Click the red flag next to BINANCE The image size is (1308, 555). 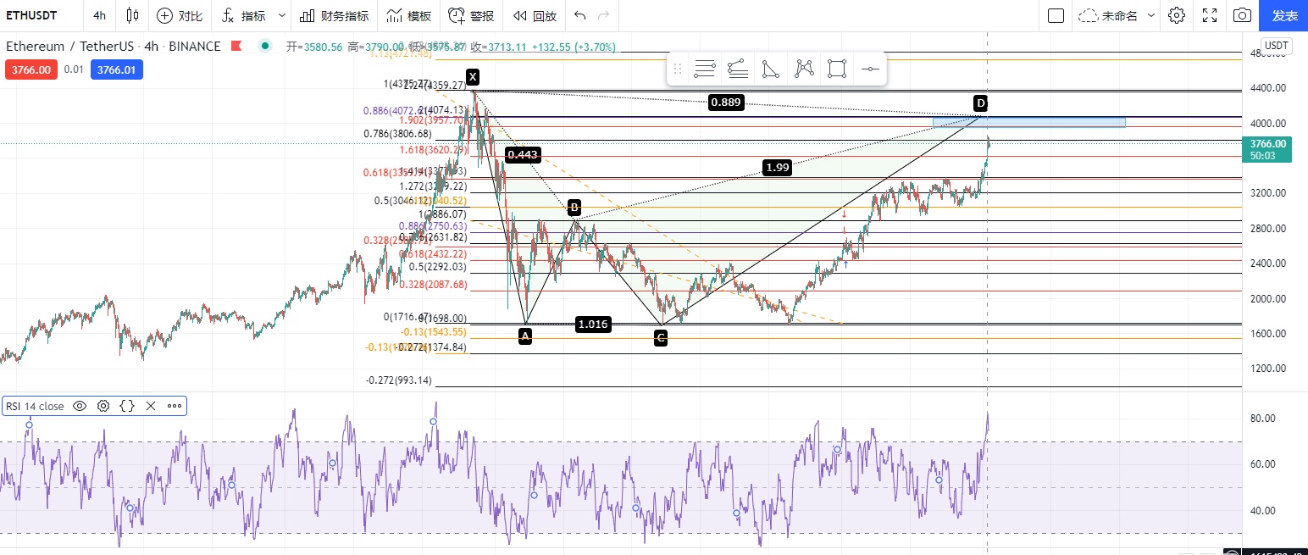pos(236,47)
